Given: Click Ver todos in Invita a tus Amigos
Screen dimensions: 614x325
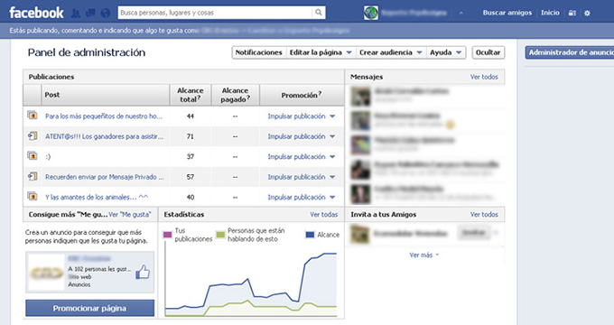Looking at the screenshot, I should [x=484, y=215].
